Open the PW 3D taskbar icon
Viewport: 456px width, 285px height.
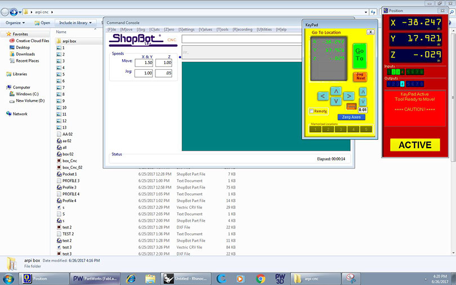pos(280,279)
